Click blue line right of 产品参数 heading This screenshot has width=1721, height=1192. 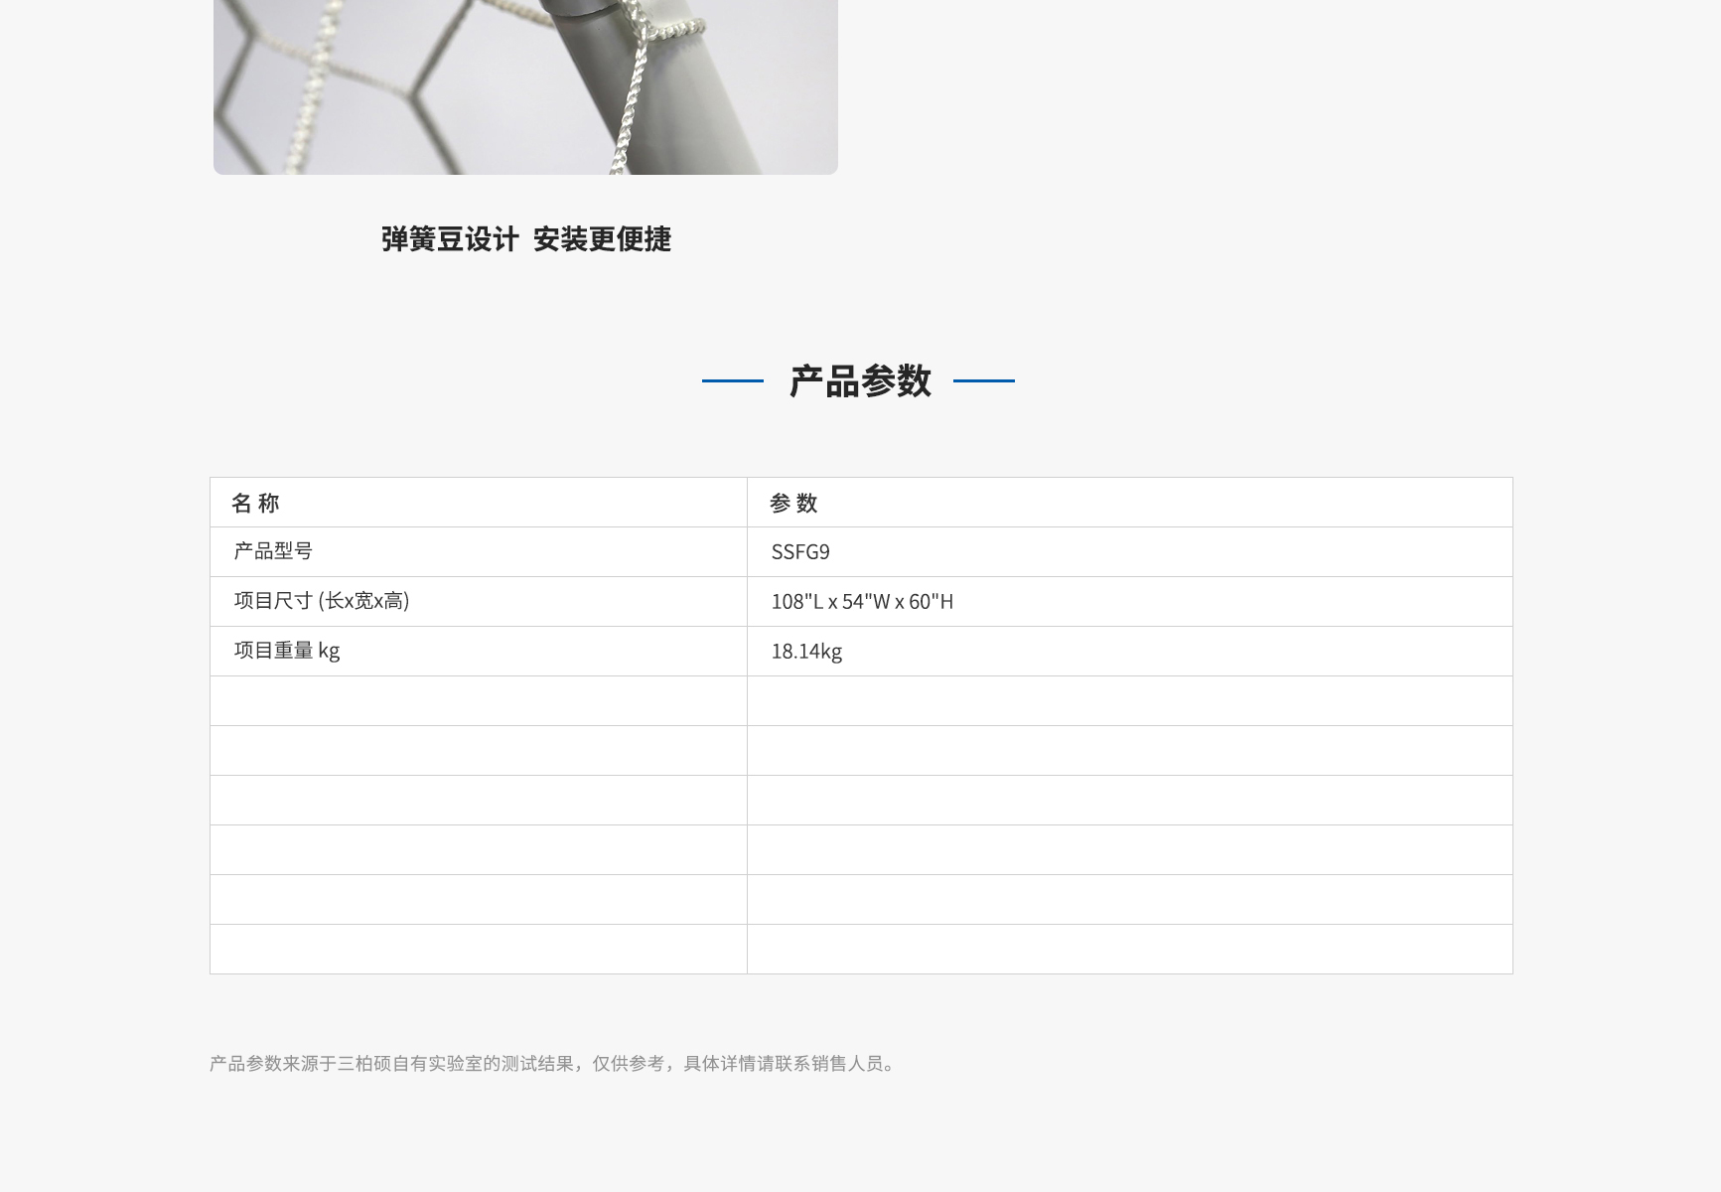[x=983, y=380]
